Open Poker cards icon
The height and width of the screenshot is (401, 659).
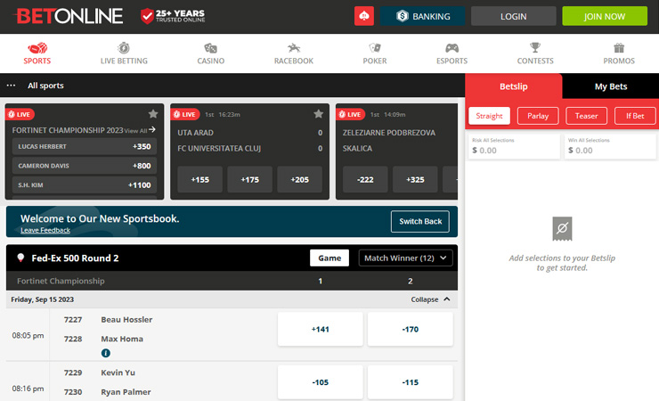tap(374, 47)
